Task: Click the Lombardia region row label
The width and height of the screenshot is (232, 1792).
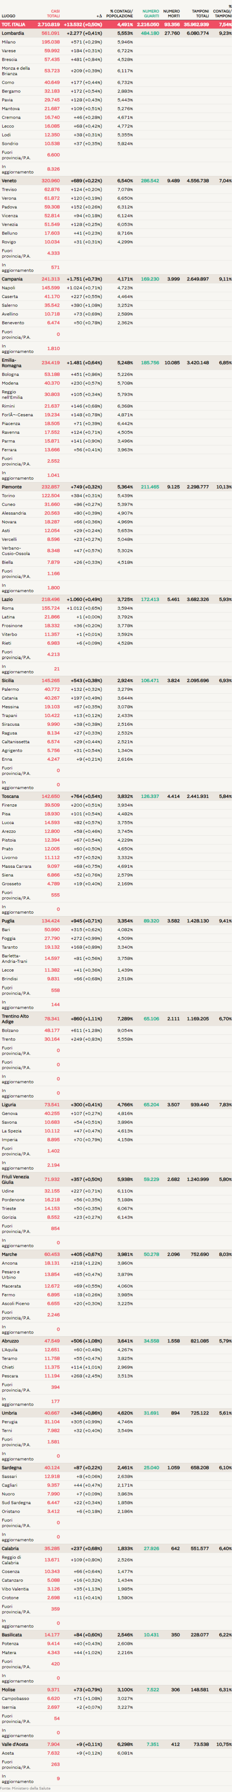Action: (12, 34)
